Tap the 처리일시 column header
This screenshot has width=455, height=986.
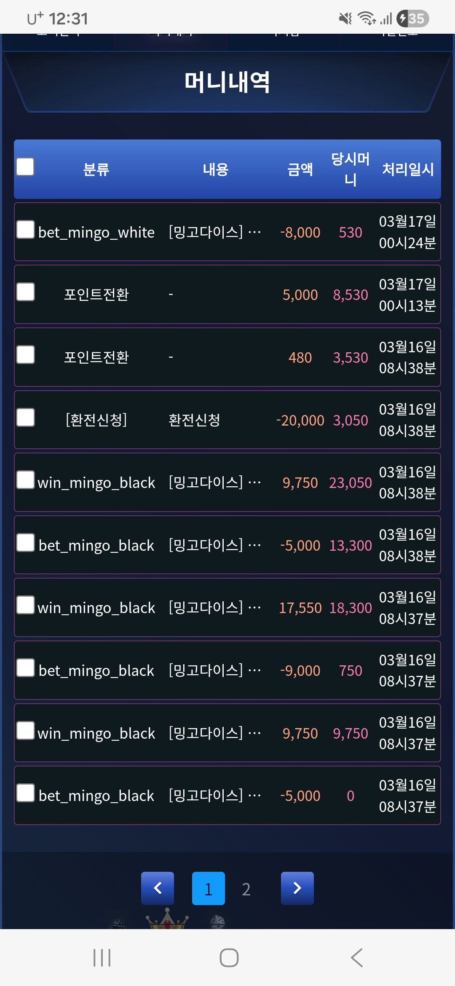[x=407, y=169]
